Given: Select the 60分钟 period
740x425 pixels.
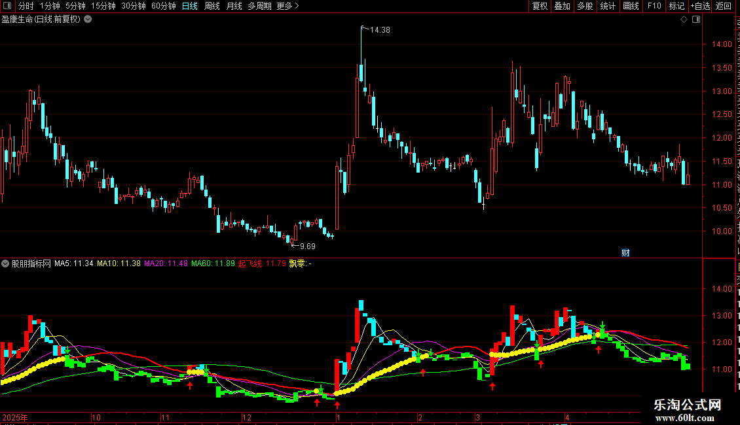Looking at the screenshot, I should tap(164, 6).
